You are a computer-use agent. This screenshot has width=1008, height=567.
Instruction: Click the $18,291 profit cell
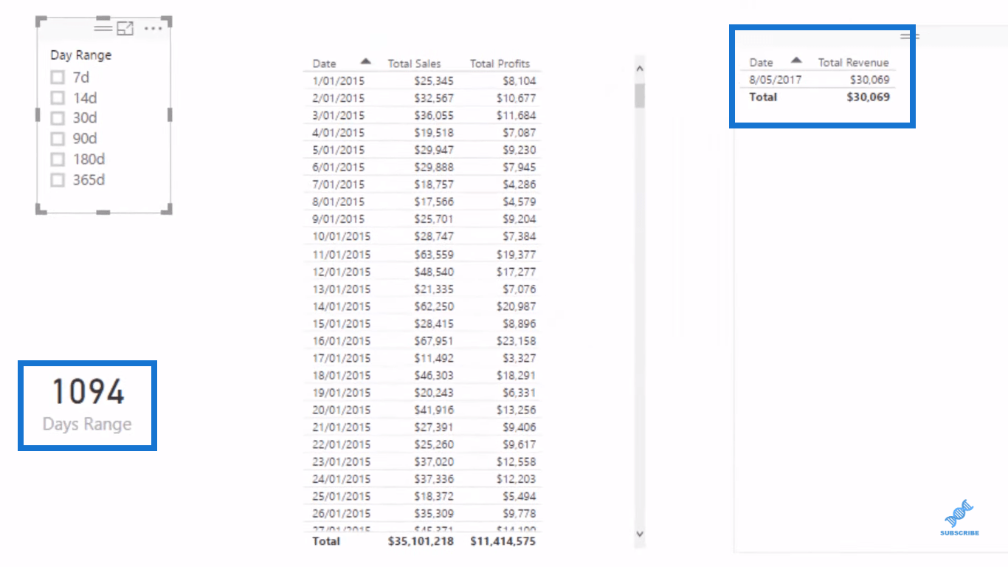click(516, 375)
